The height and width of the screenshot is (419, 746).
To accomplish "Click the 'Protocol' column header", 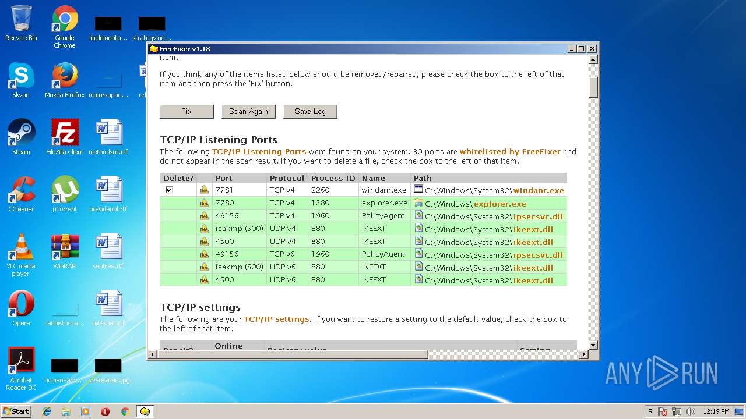I will [287, 178].
